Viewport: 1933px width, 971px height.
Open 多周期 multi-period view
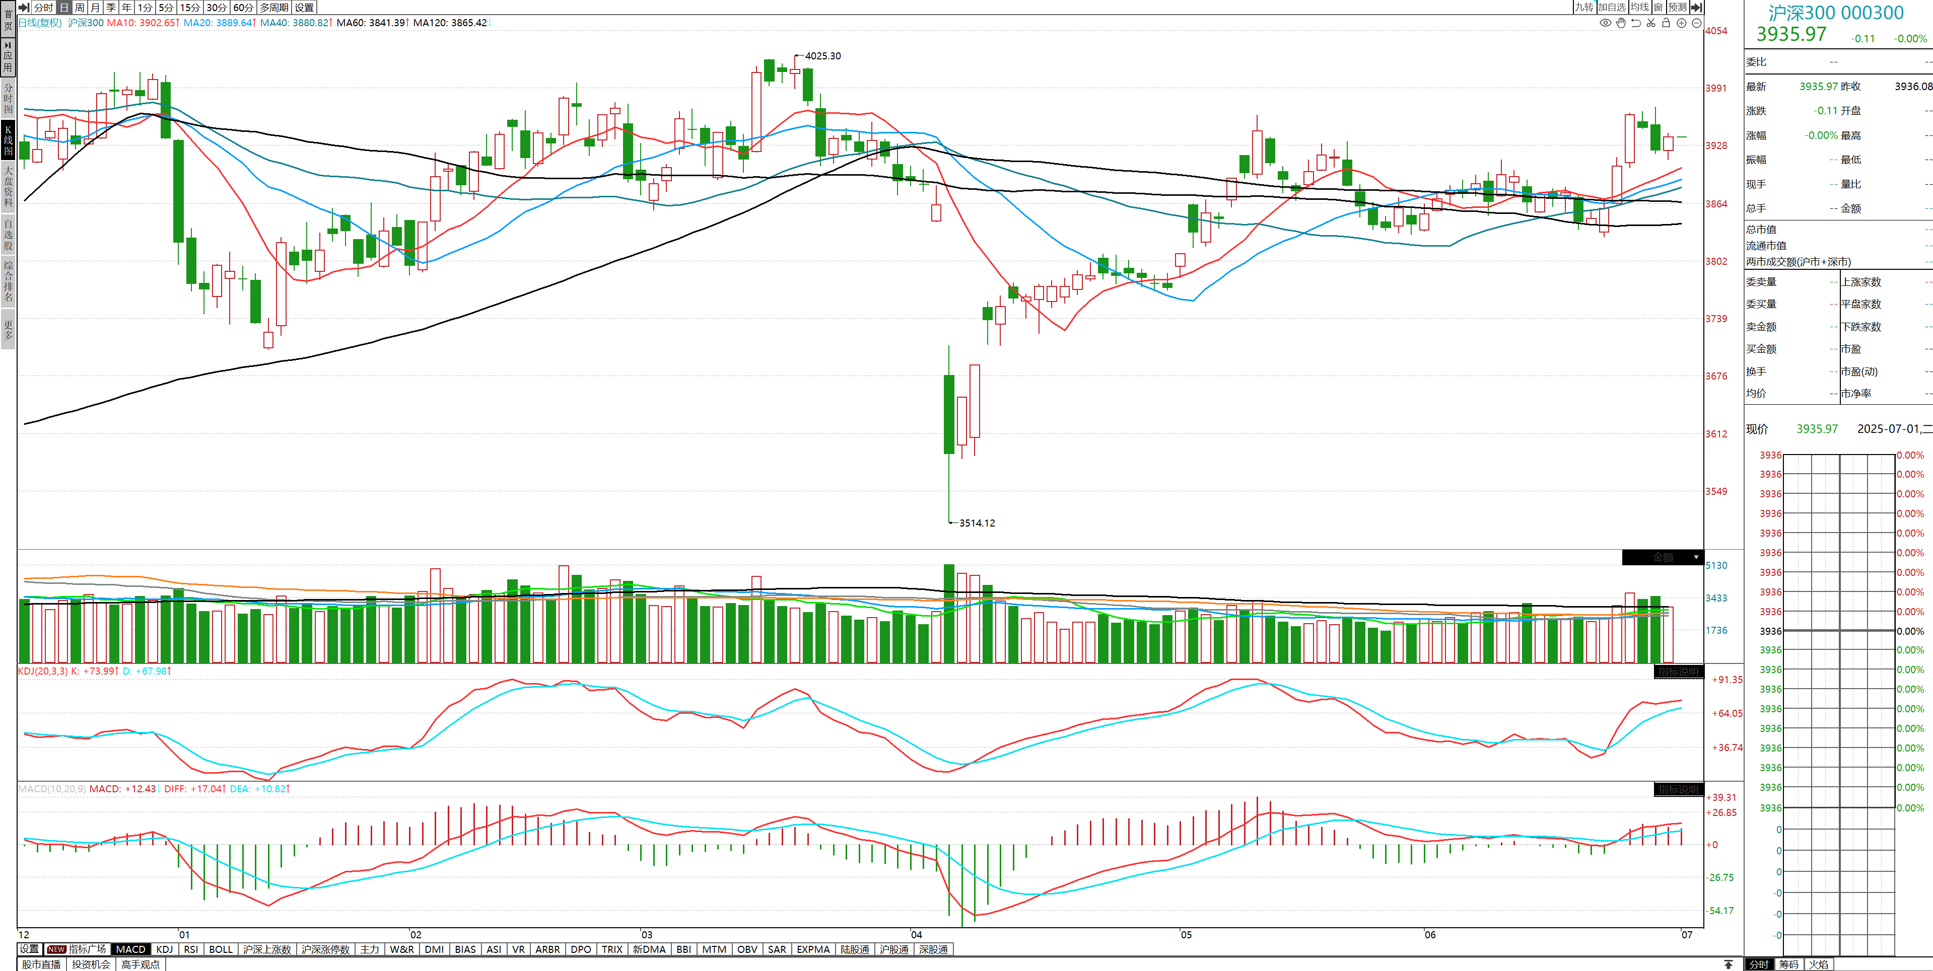pyautogui.click(x=274, y=8)
